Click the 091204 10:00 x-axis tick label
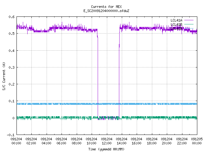 point(91,141)
